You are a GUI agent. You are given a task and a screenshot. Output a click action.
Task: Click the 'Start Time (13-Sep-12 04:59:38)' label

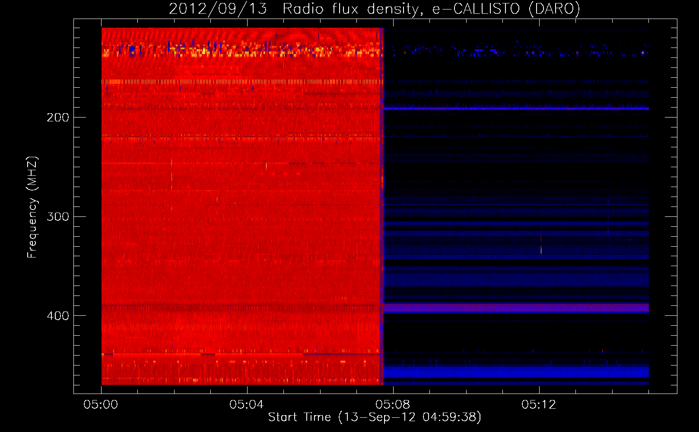click(x=375, y=417)
